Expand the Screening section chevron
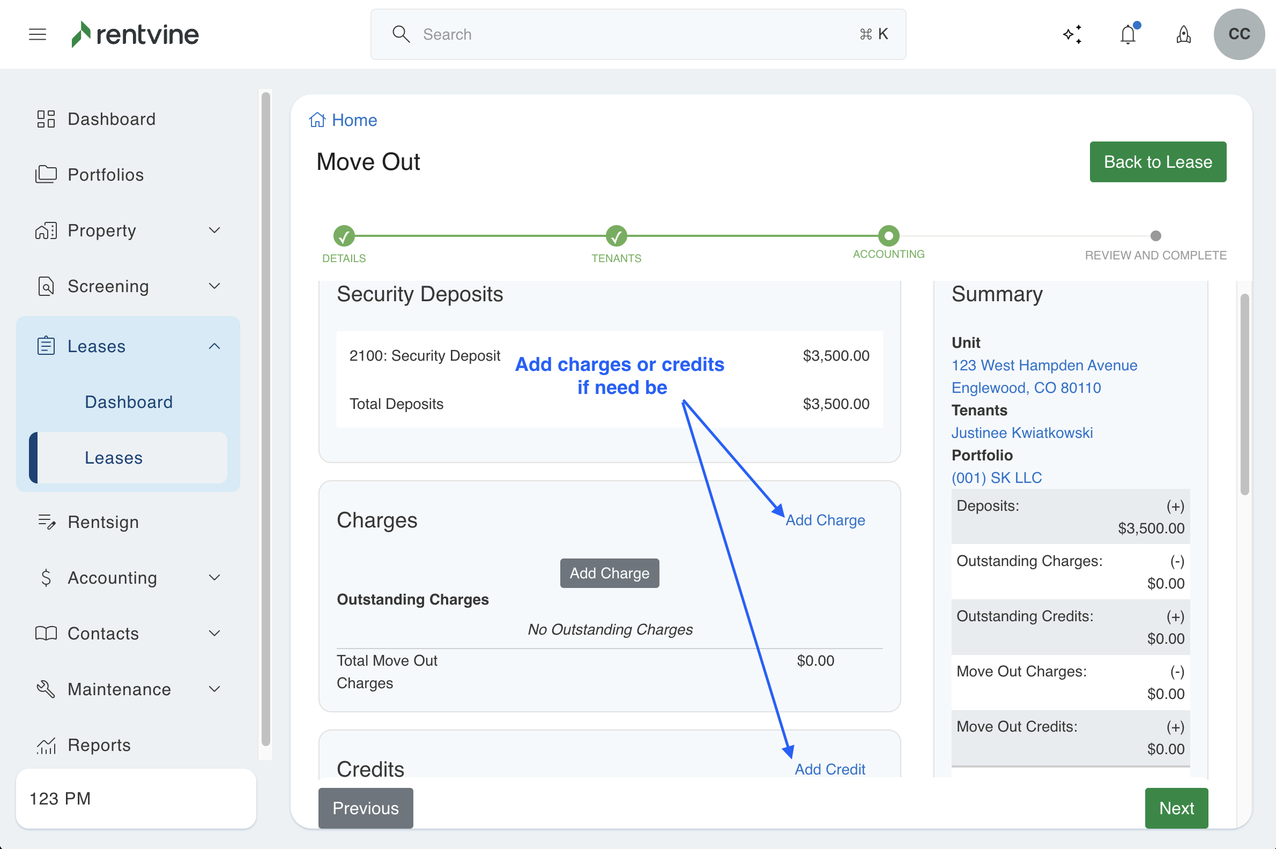This screenshot has height=849, width=1276. [x=214, y=286]
